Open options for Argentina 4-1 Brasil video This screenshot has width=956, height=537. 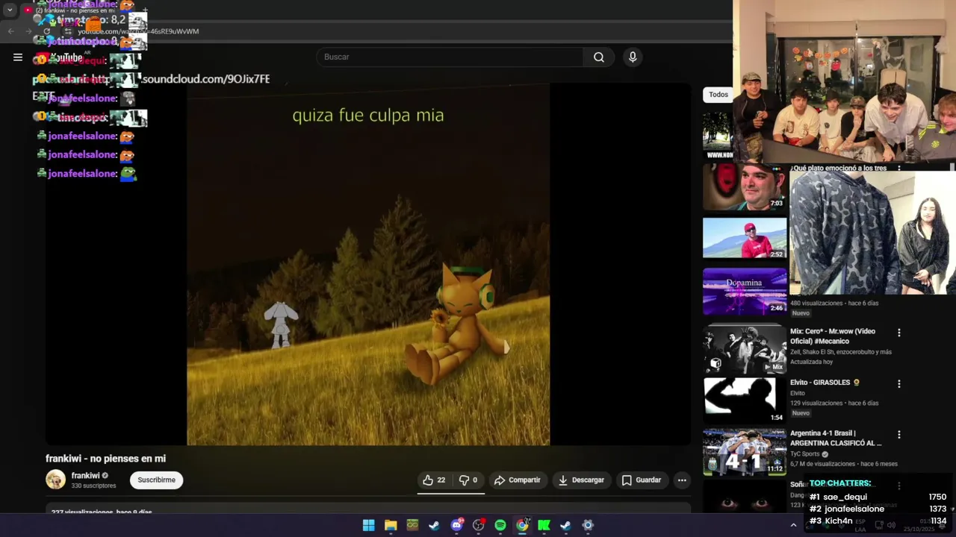[898, 434]
